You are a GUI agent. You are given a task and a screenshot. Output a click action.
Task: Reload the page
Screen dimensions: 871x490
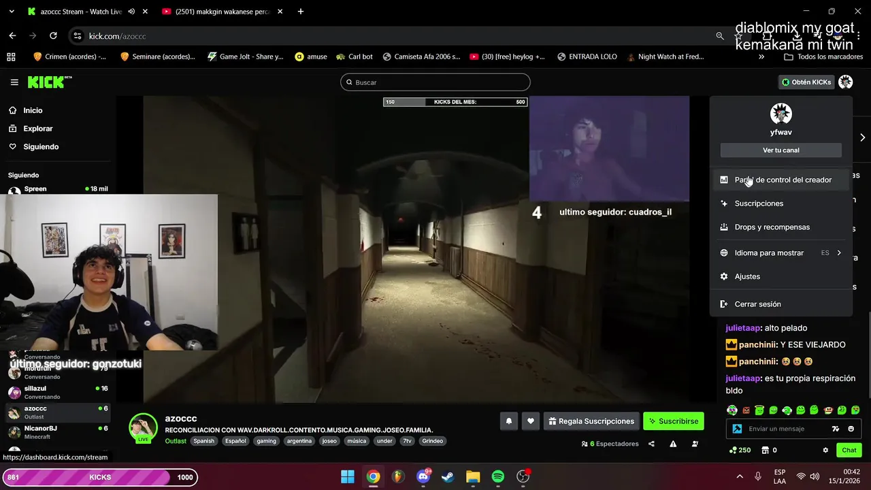53,36
